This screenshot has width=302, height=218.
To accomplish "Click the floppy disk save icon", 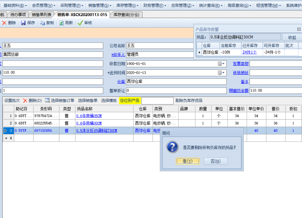I will (x=23, y=23).
